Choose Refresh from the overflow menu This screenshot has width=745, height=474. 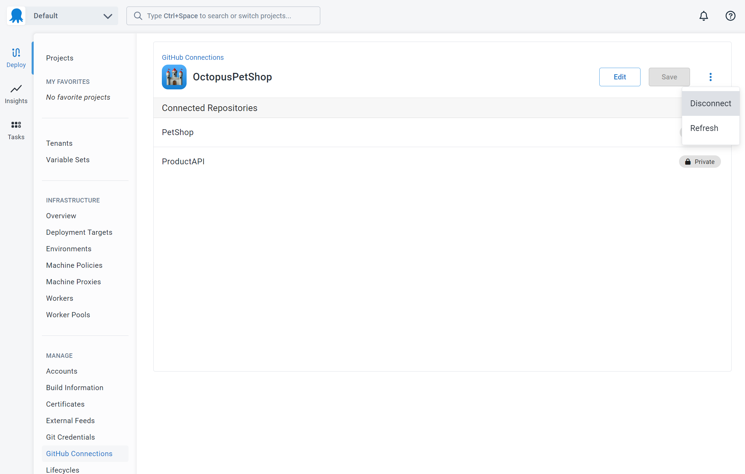tap(711, 128)
